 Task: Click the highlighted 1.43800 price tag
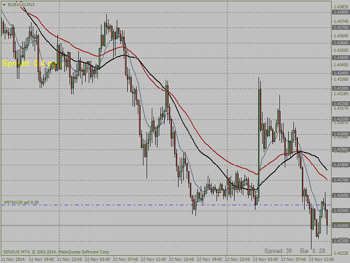(x=340, y=12)
